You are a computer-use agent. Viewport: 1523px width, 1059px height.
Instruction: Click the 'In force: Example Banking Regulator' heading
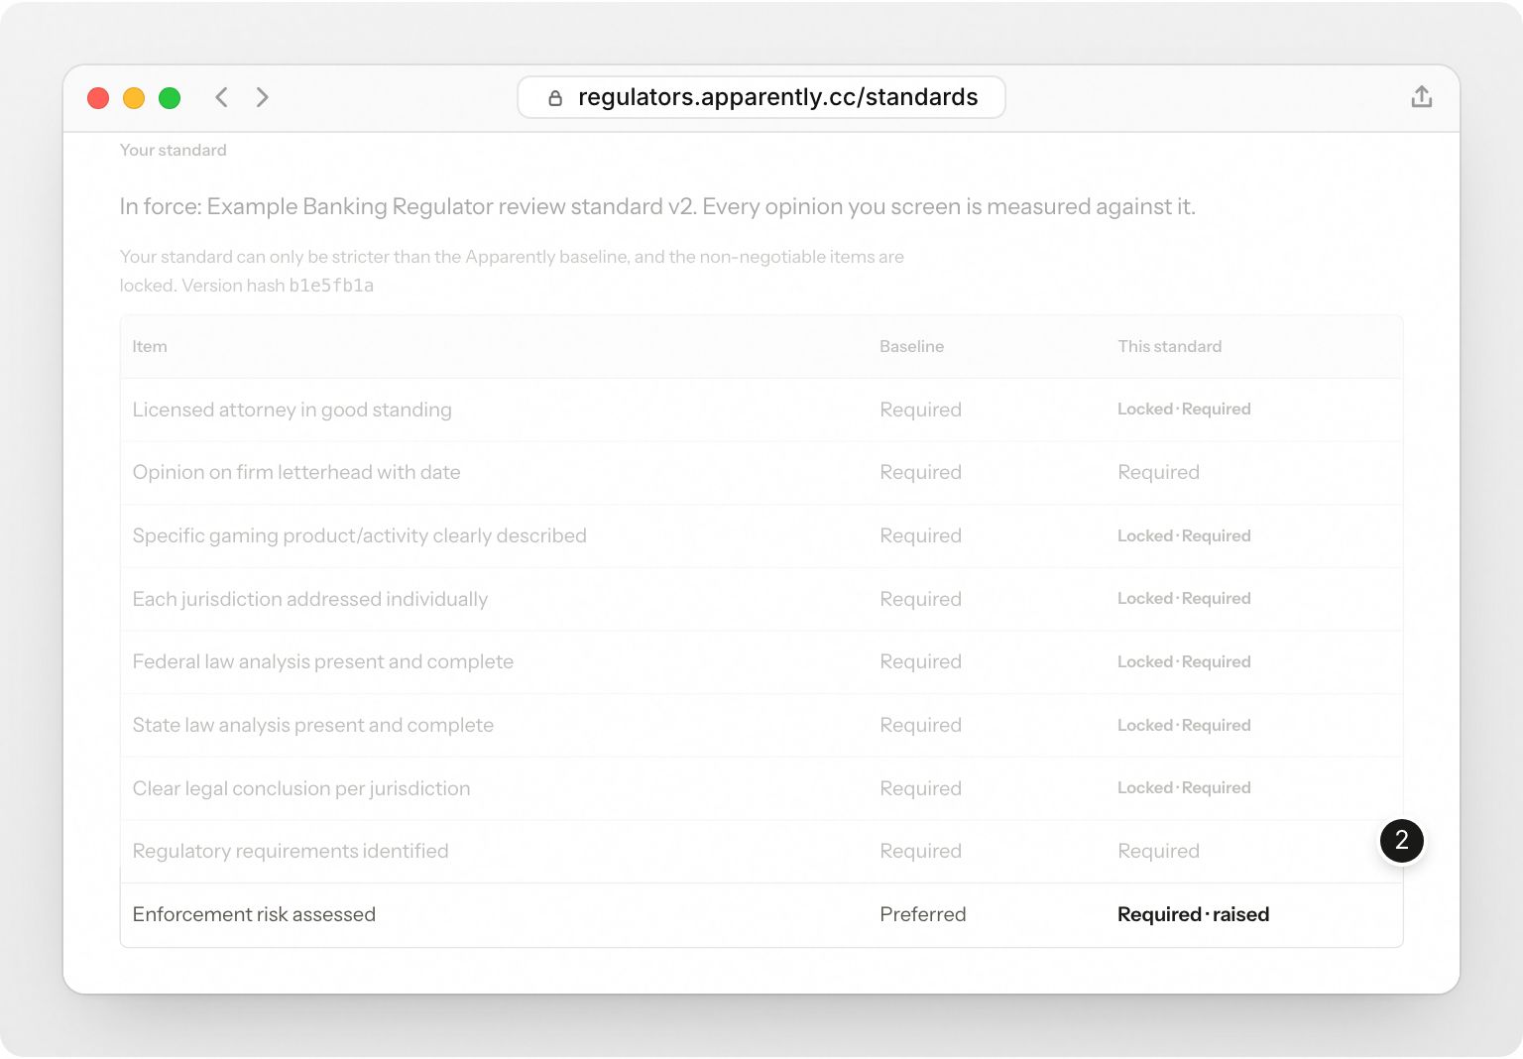coord(657,206)
